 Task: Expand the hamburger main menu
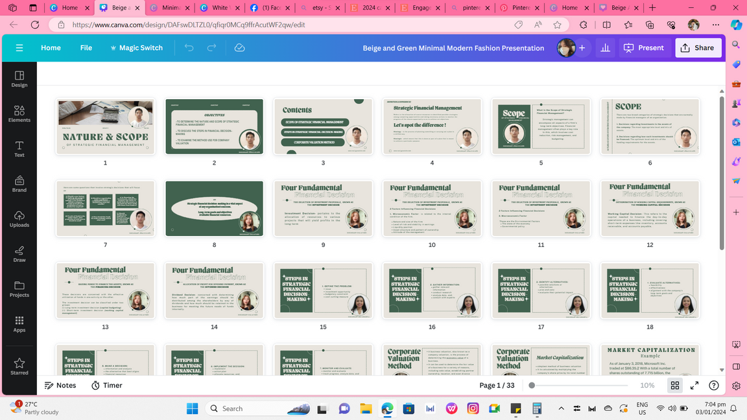click(x=19, y=48)
